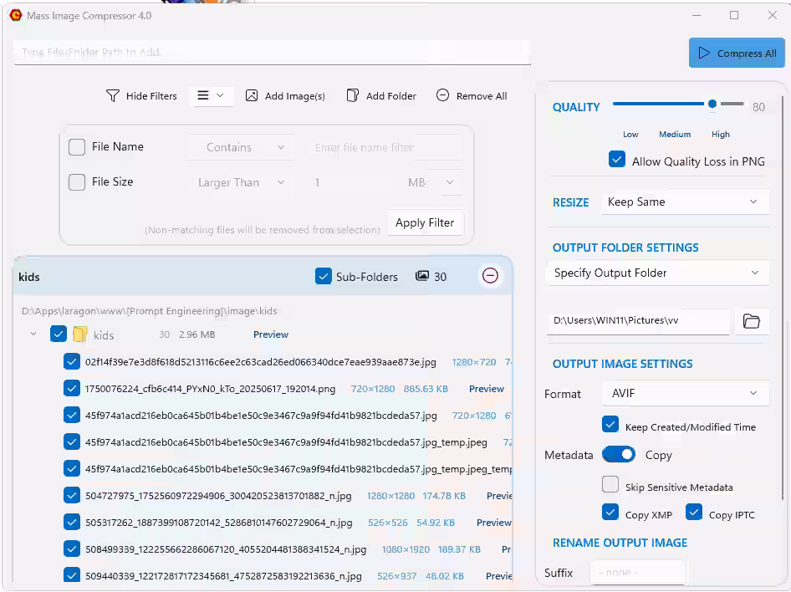Click the Remove All minus icon
The width and height of the screenshot is (791, 592).
tap(443, 96)
